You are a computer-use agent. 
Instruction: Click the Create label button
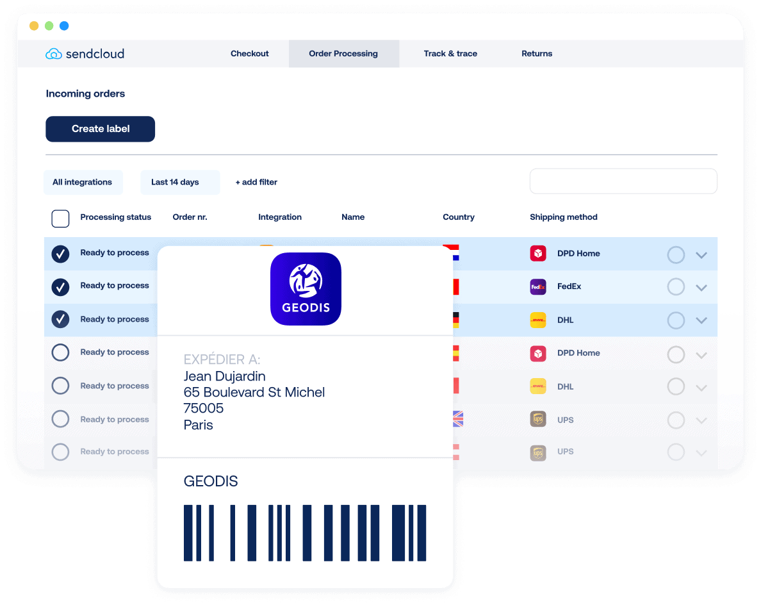[101, 129]
